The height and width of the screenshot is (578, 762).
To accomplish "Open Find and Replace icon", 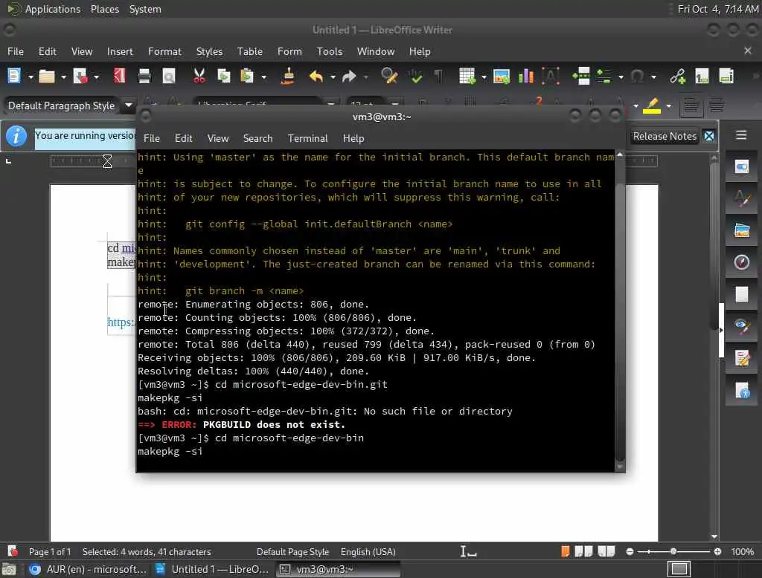I will (389, 77).
